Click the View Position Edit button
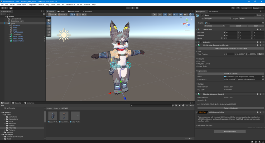This screenshot has width=265, height=143. 261,54
